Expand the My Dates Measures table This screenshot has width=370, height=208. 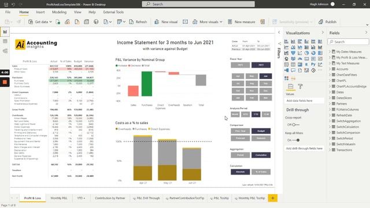(x=330, y=51)
